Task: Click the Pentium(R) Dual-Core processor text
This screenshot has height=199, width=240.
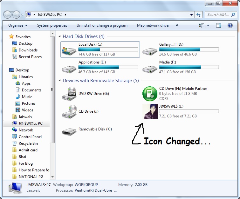Action: coord(93,191)
